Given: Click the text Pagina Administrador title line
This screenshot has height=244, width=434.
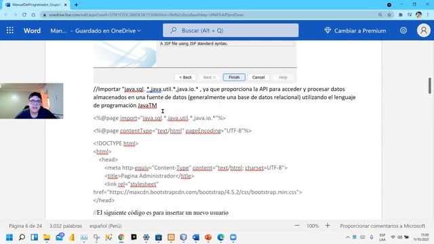Looking at the screenshot, I should (x=149, y=176).
